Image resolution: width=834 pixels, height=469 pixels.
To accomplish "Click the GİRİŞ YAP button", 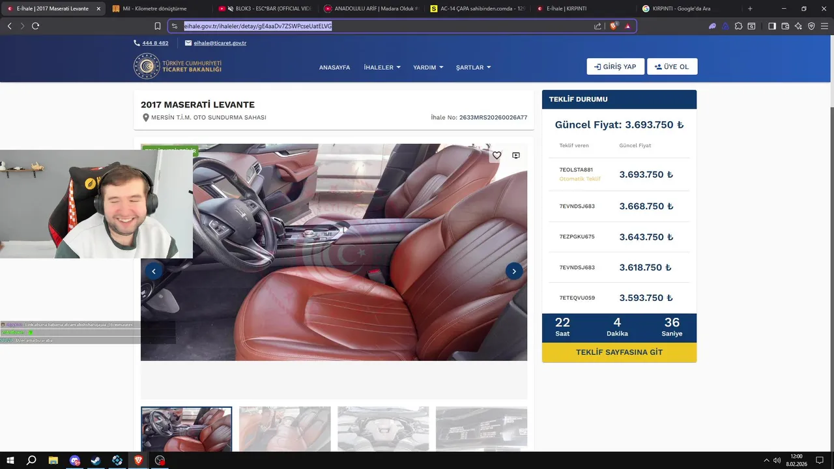I will (615, 66).
